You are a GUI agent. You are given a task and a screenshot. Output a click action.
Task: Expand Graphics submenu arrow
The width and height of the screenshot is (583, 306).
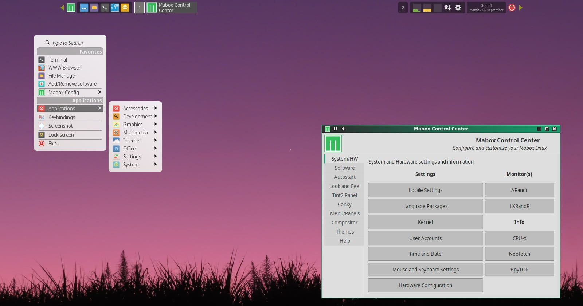click(156, 124)
